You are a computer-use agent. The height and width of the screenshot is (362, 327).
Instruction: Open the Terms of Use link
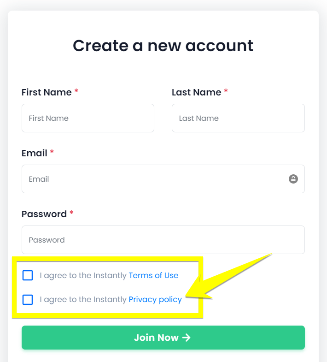[x=153, y=275]
